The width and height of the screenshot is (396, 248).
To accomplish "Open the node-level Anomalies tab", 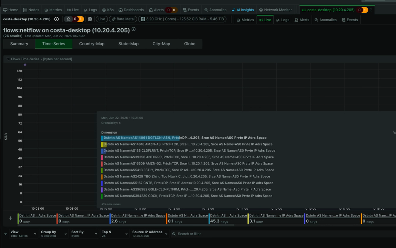I will (325, 20).
